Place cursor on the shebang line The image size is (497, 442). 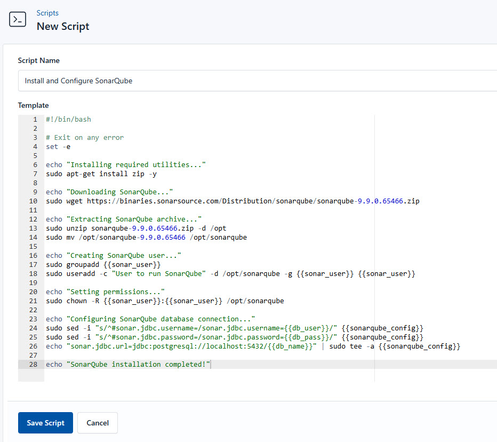pos(67,119)
